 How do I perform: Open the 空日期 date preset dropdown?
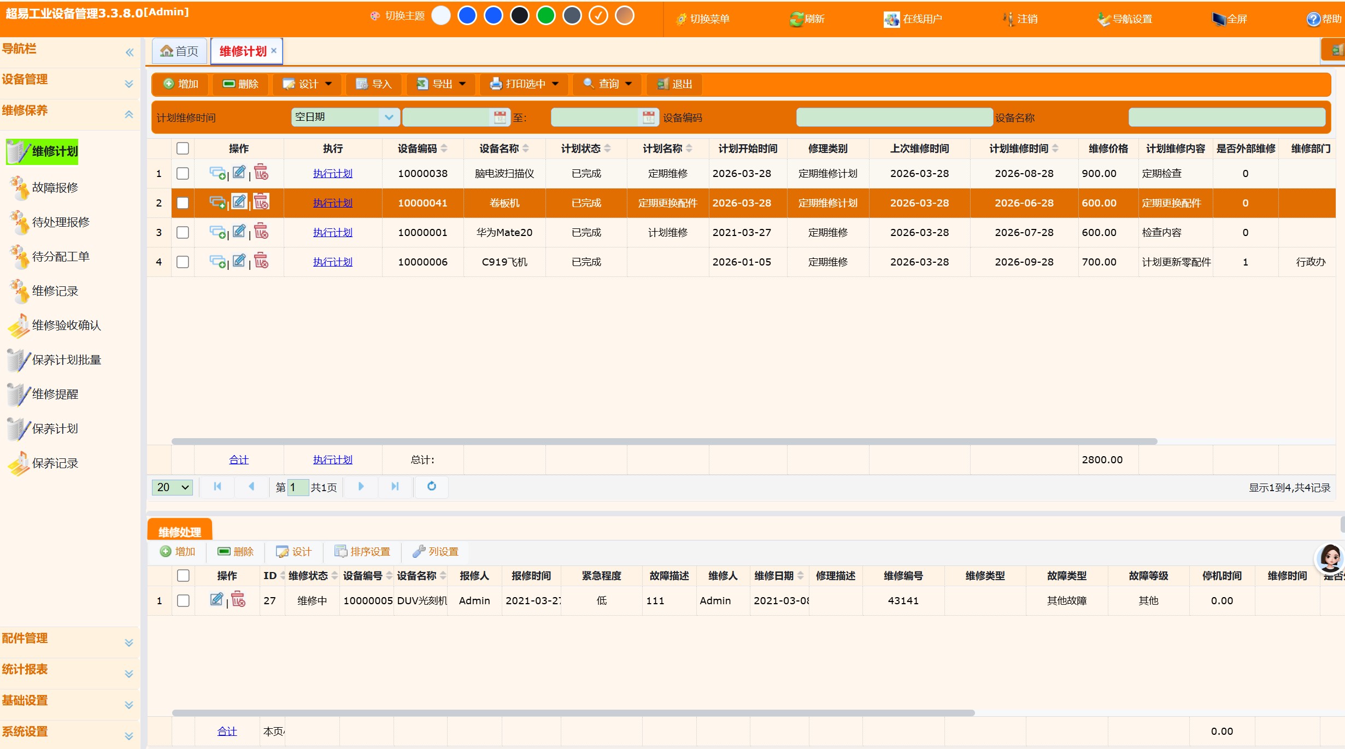click(x=389, y=117)
